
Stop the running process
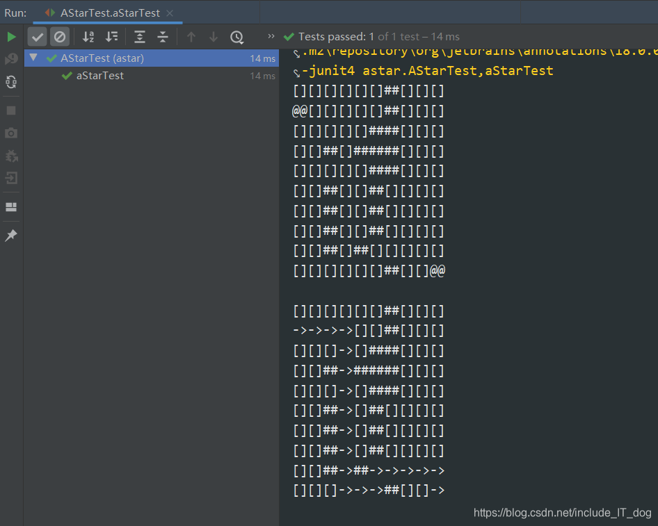pyautogui.click(x=11, y=110)
